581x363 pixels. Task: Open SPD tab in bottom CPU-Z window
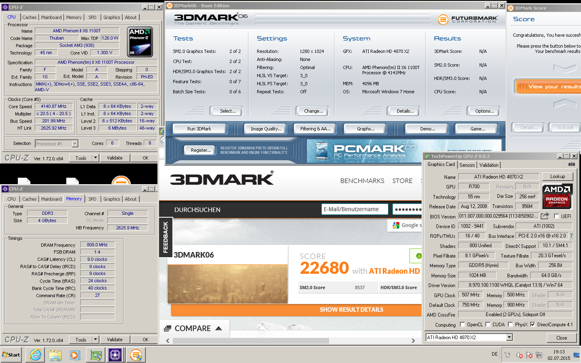pos(92,199)
